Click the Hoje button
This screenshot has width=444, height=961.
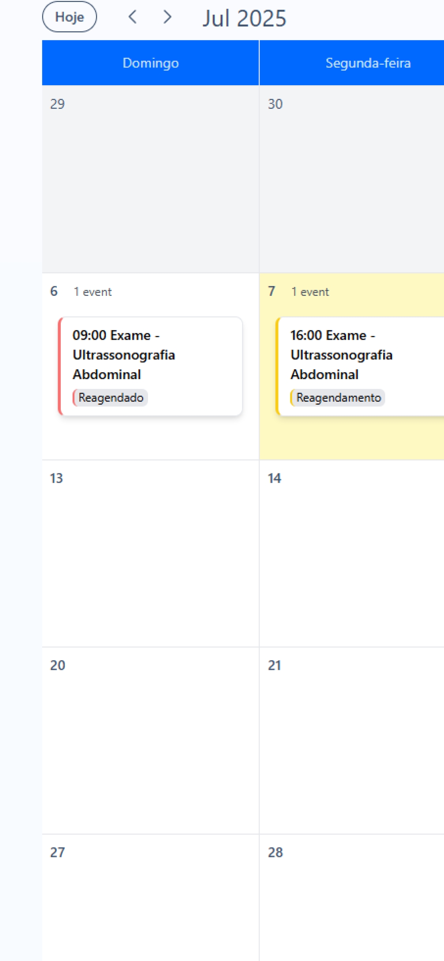point(69,17)
